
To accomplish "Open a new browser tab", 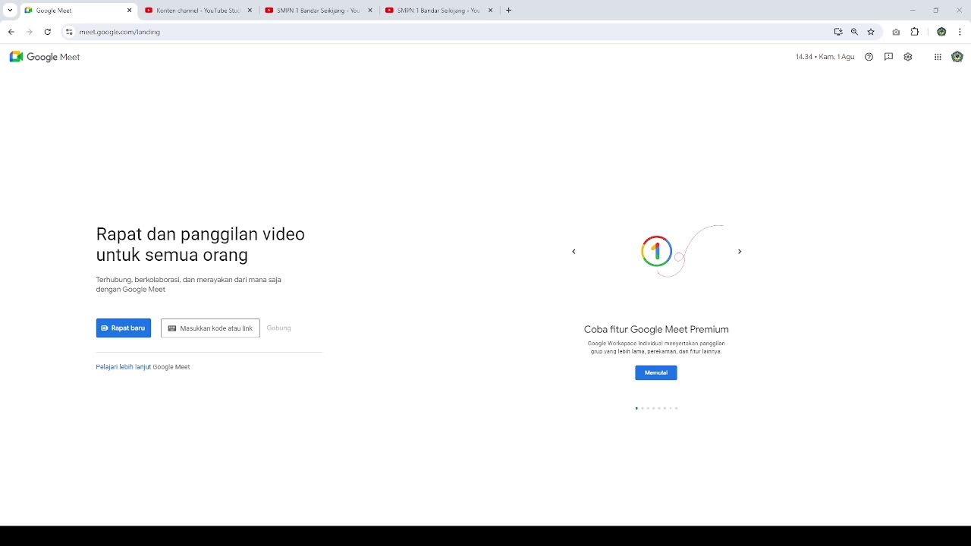I will (508, 11).
